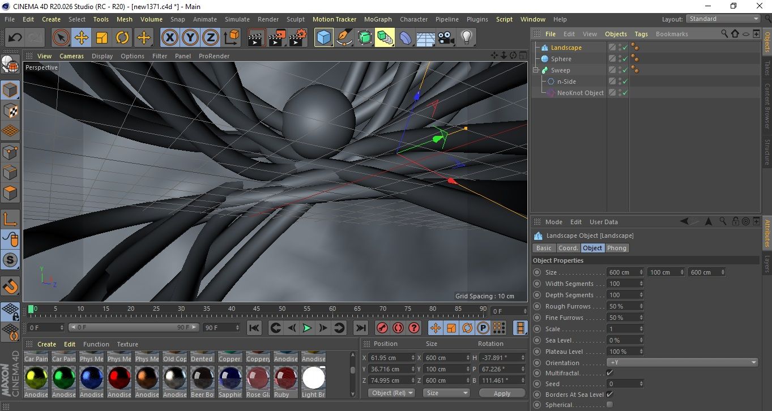The height and width of the screenshot is (411, 772).
Task: Select the Scale tool
Action: pyautogui.click(x=102, y=38)
